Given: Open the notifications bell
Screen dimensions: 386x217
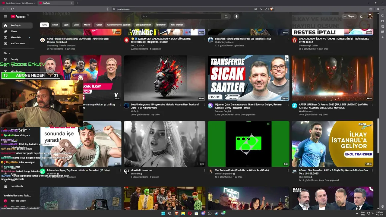Looking at the screenshot, I should pos(361,16).
